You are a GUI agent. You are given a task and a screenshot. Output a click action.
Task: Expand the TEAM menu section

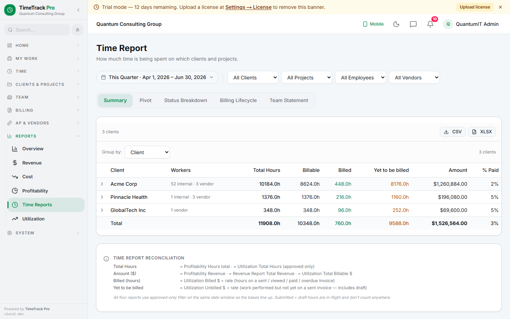tap(44, 97)
